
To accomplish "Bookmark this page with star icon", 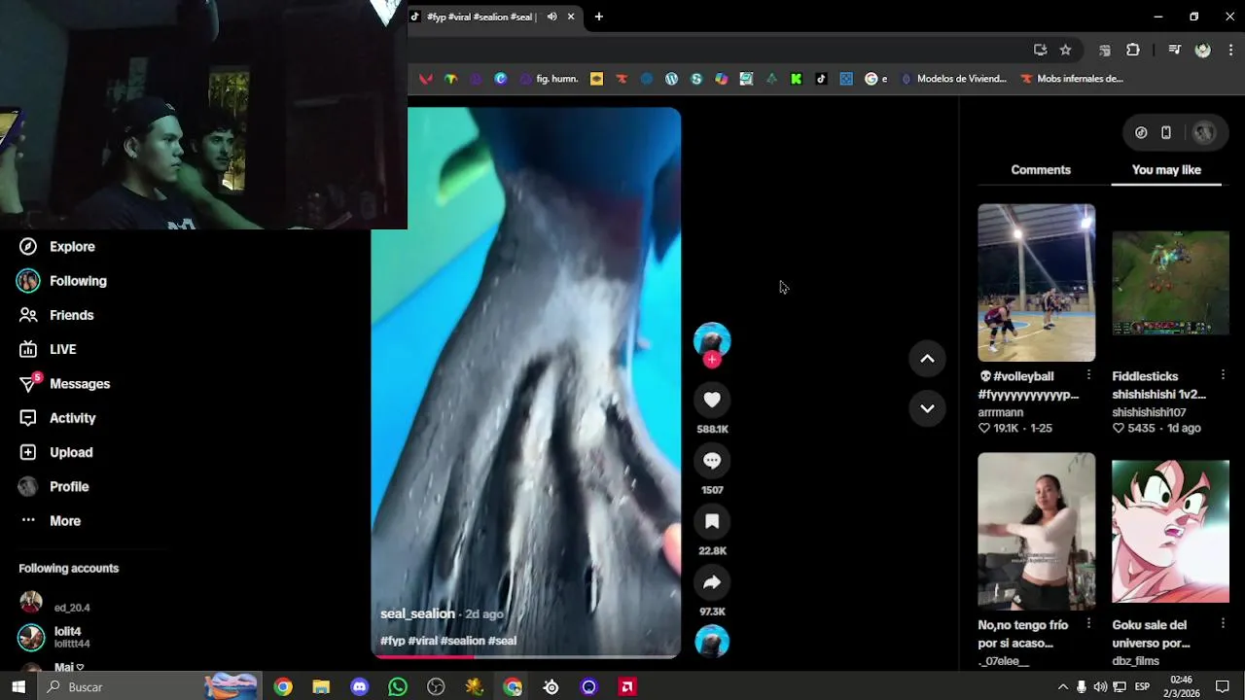I will (x=1065, y=50).
